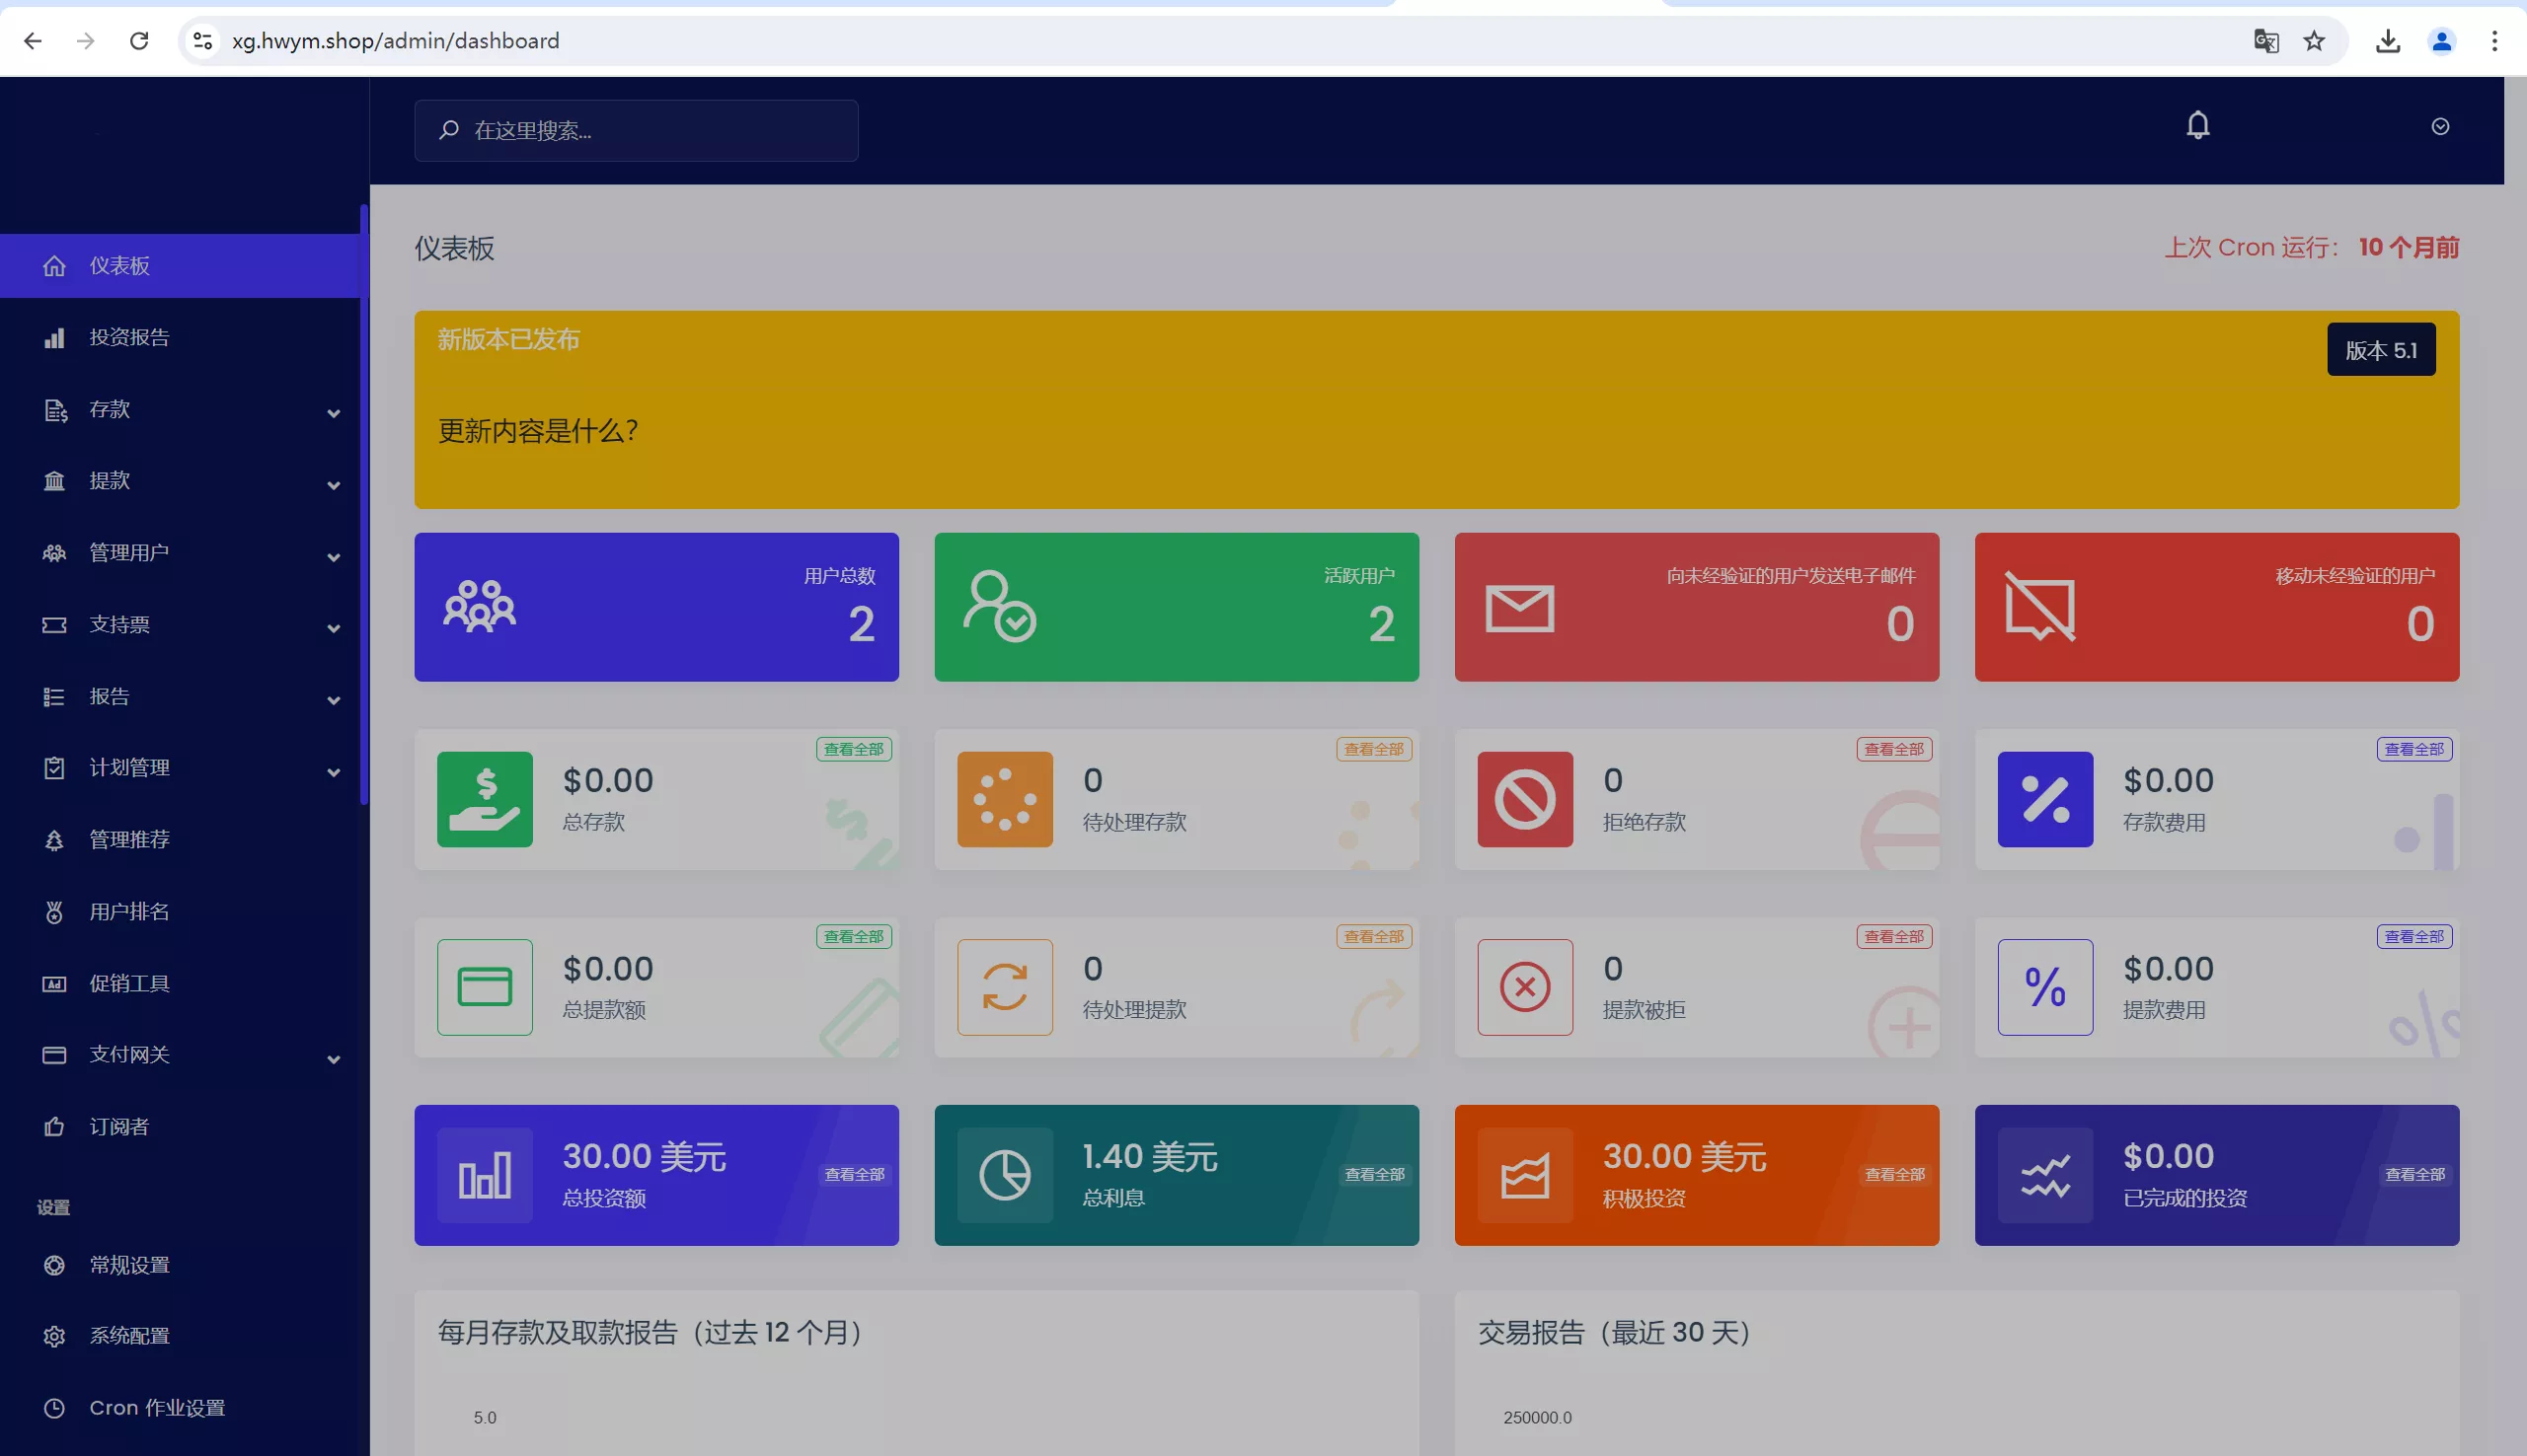Open 投资报告 in the sidebar
The width and height of the screenshot is (2527, 1456).
(x=130, y=338)
